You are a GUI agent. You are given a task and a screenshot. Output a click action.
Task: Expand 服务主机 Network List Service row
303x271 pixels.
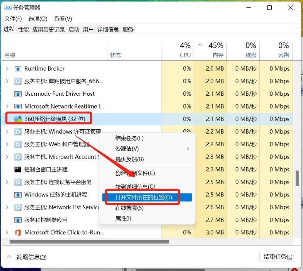7,208
